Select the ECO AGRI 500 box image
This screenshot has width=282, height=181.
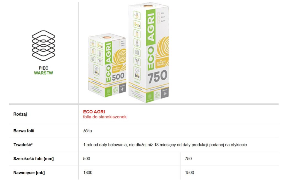[107, 68]
